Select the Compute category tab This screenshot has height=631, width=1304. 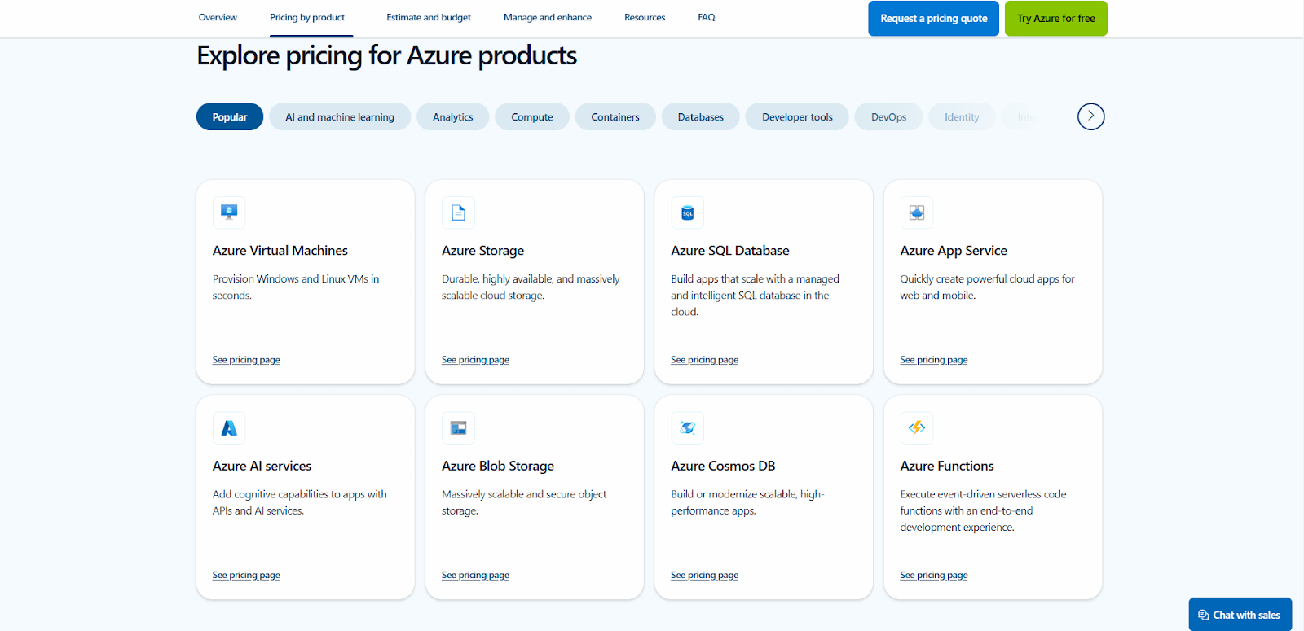[x=532, y=116]
